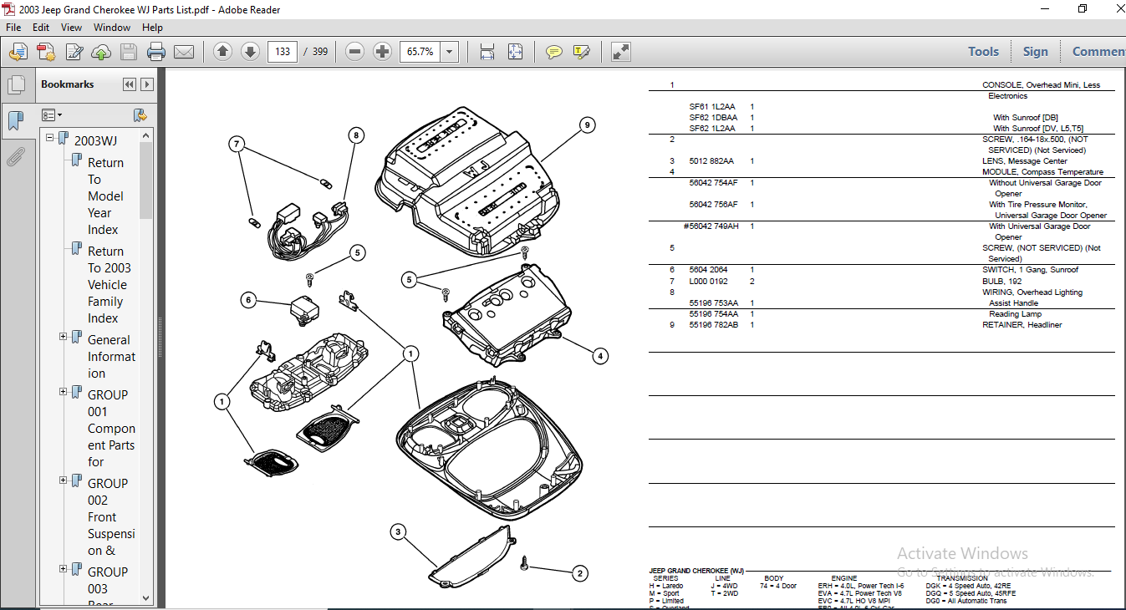Open the Page Thumbnails panel icon
The height and width of the screenshot is (610, 1126).
click(x=16, y=85)
